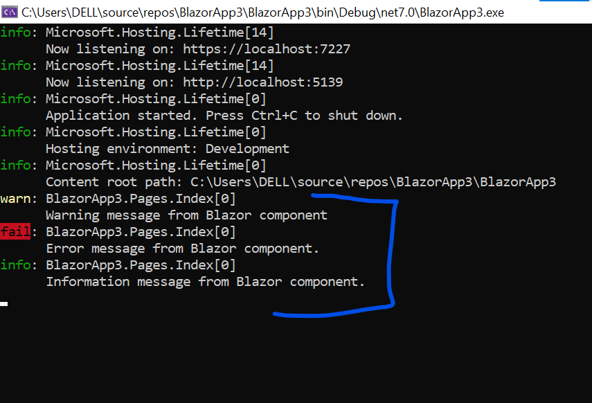
Task: Click the console window icon in title bar
Action: [x=10, y=12]
